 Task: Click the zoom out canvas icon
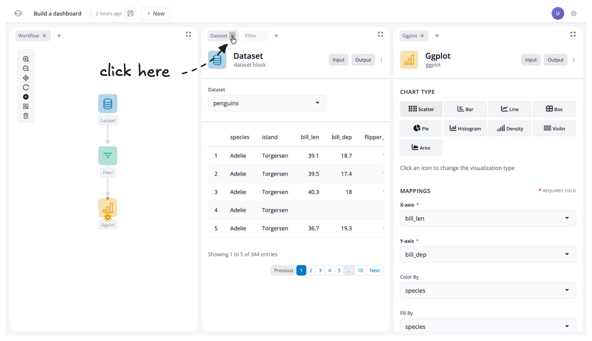26,69
